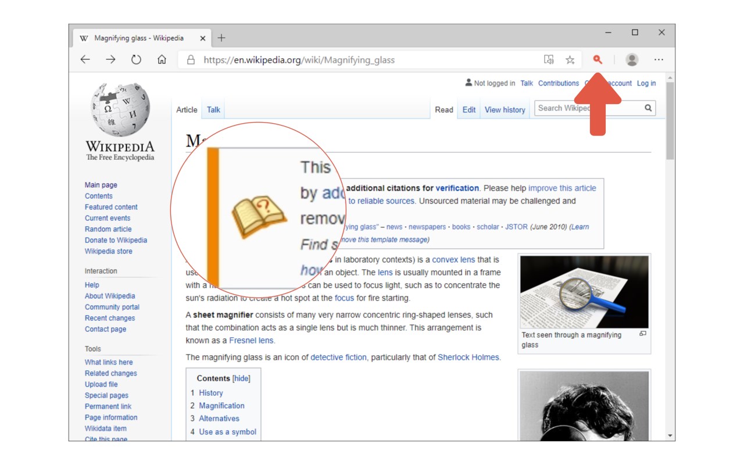Jump to Alternatives section in contents
The height and width of the screenshot is (465, 744).
point(219,419)
